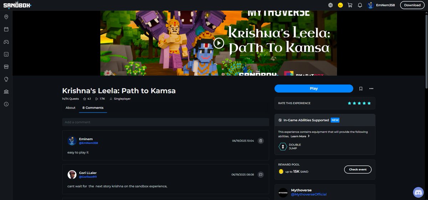The width and height of the screenshot is (428, 200).
Task: Rate the experience two stars
Action: [355, 103]
